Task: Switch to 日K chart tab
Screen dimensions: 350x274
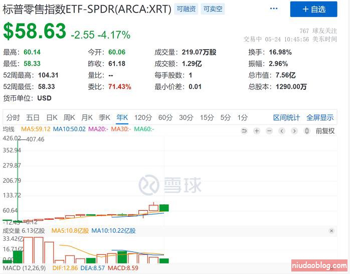Action: click(x=52, y=117)
